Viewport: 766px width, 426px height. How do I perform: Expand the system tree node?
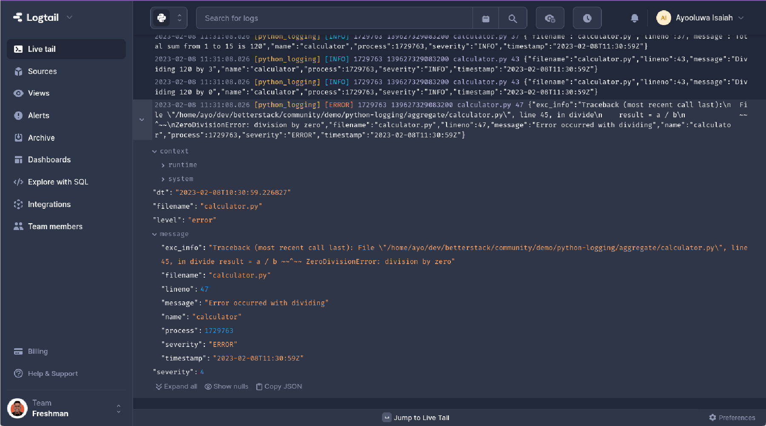163,179
